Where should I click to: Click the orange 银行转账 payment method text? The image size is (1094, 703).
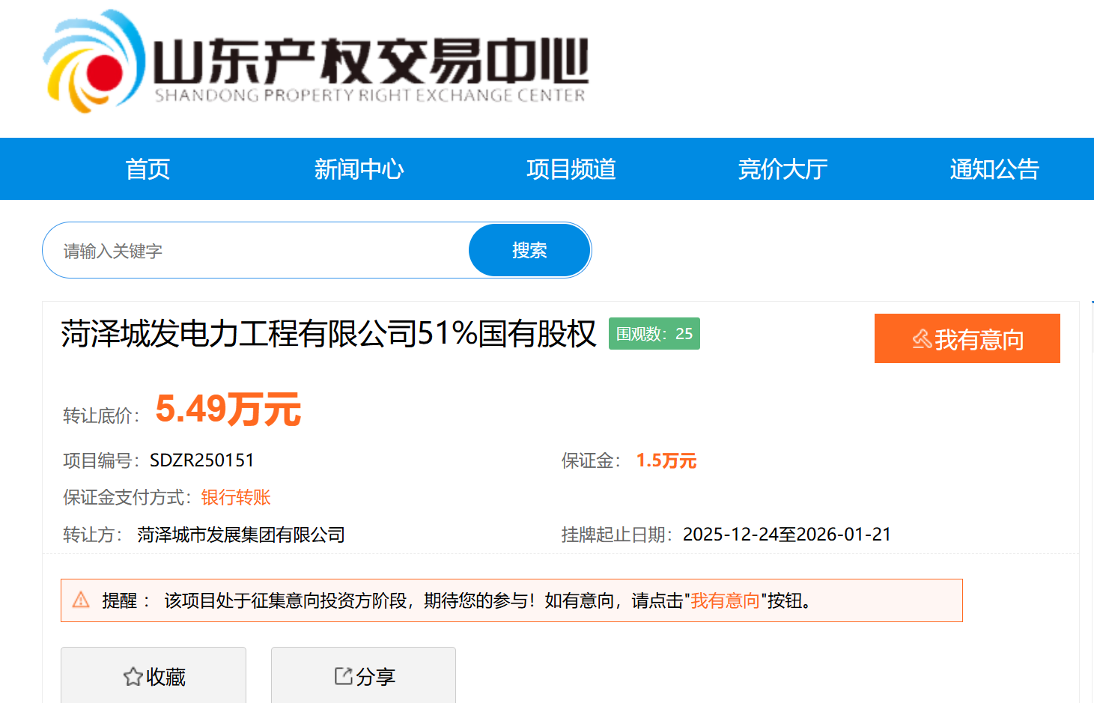point(236,497)
